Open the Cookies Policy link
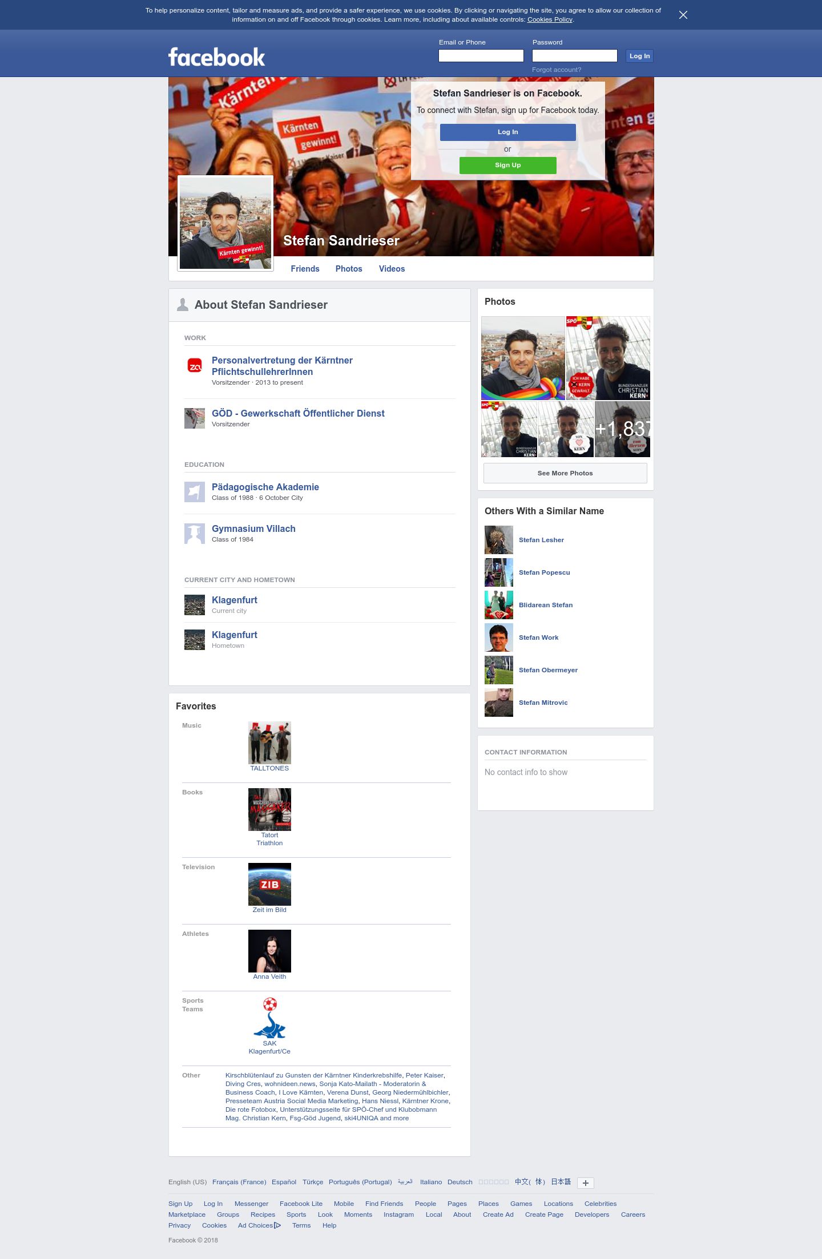 point(550,19)
